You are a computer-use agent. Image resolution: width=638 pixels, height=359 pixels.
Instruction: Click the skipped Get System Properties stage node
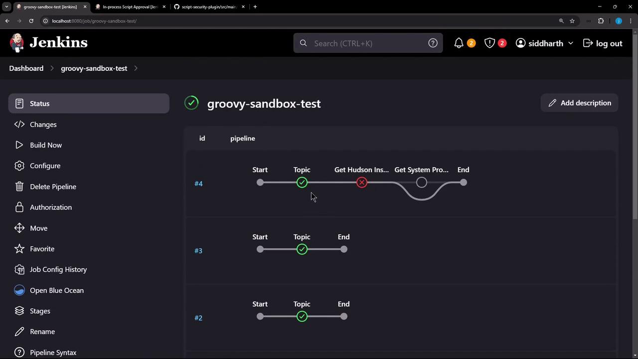coord(421,182)
